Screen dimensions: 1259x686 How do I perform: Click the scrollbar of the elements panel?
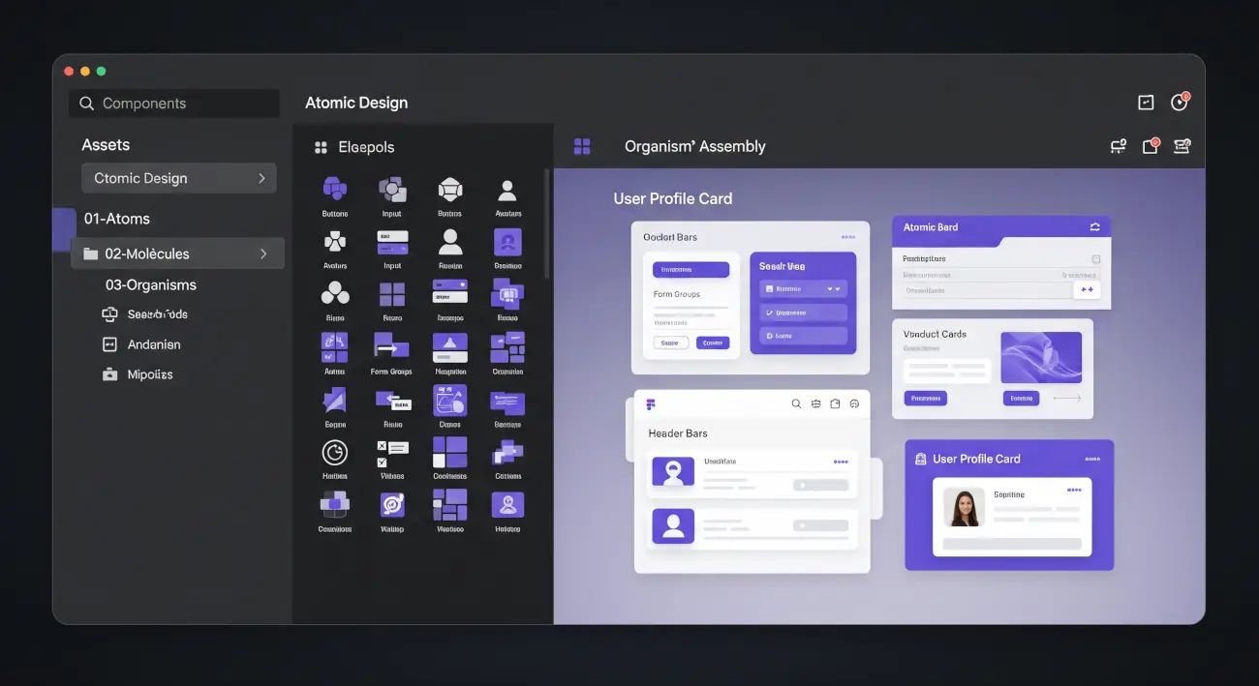(546, 223)
